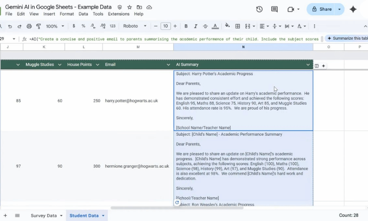Open the Help menu
This screenshot has height=221, width=368.
(139, 14)
